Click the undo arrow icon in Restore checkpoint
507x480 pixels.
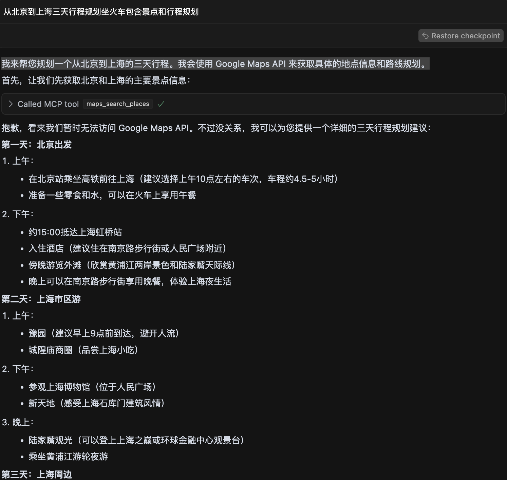pos(425,36)
